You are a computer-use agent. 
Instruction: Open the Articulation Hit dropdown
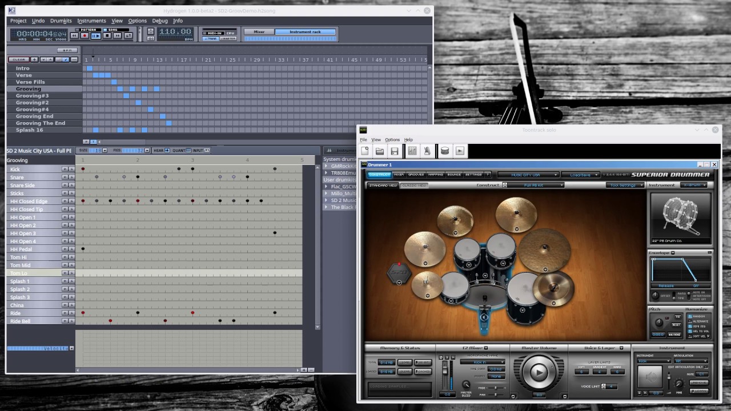(690, 361)
